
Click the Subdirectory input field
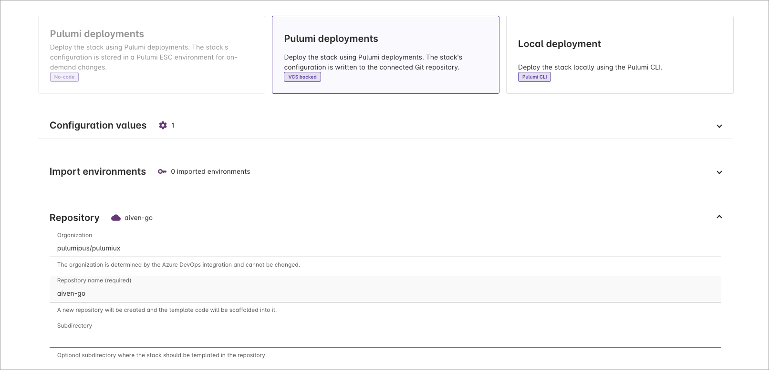tap(385, 334)
